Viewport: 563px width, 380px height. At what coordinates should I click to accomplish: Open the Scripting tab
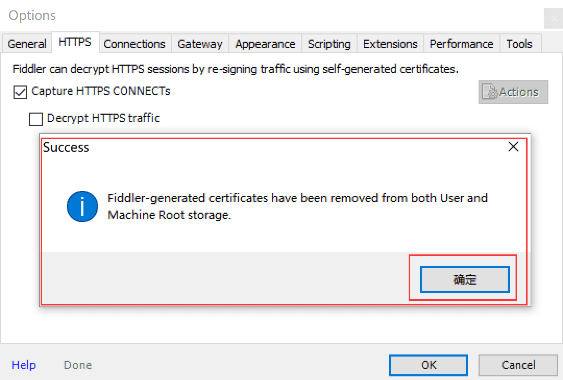click(329, 44)
